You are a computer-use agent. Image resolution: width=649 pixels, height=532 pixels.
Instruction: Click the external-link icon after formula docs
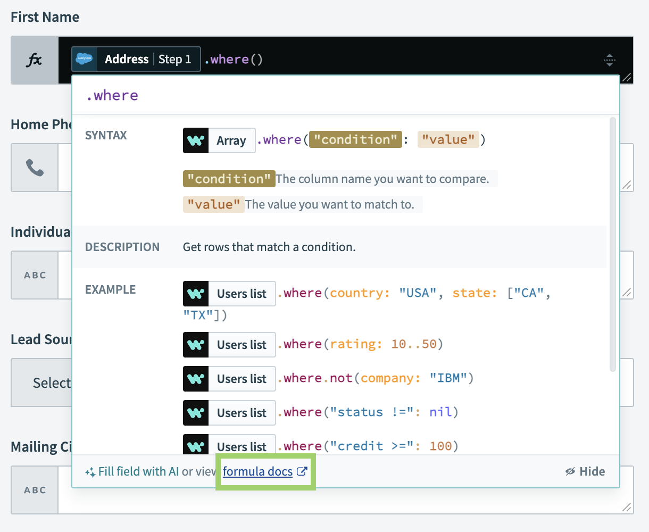(x=302, y=471)
